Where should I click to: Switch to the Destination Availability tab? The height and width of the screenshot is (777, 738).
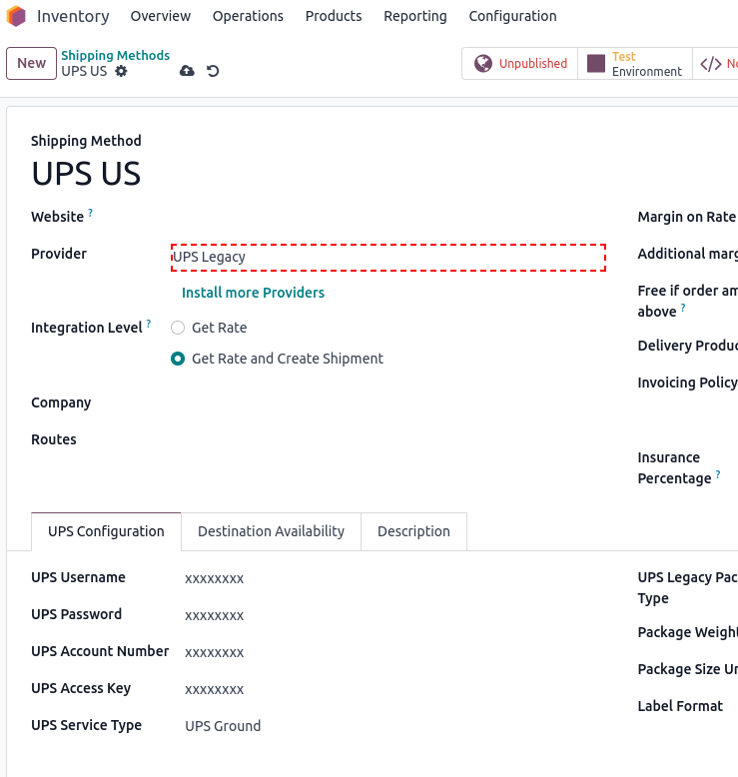271,531
